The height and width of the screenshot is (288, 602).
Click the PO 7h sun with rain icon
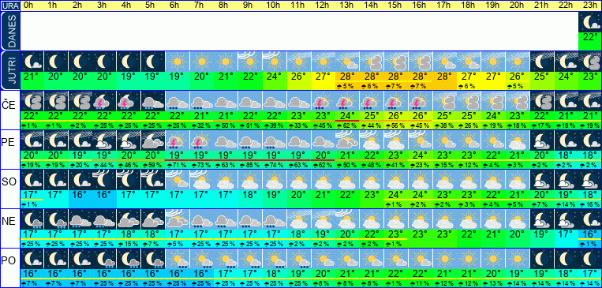click(201, 259)
